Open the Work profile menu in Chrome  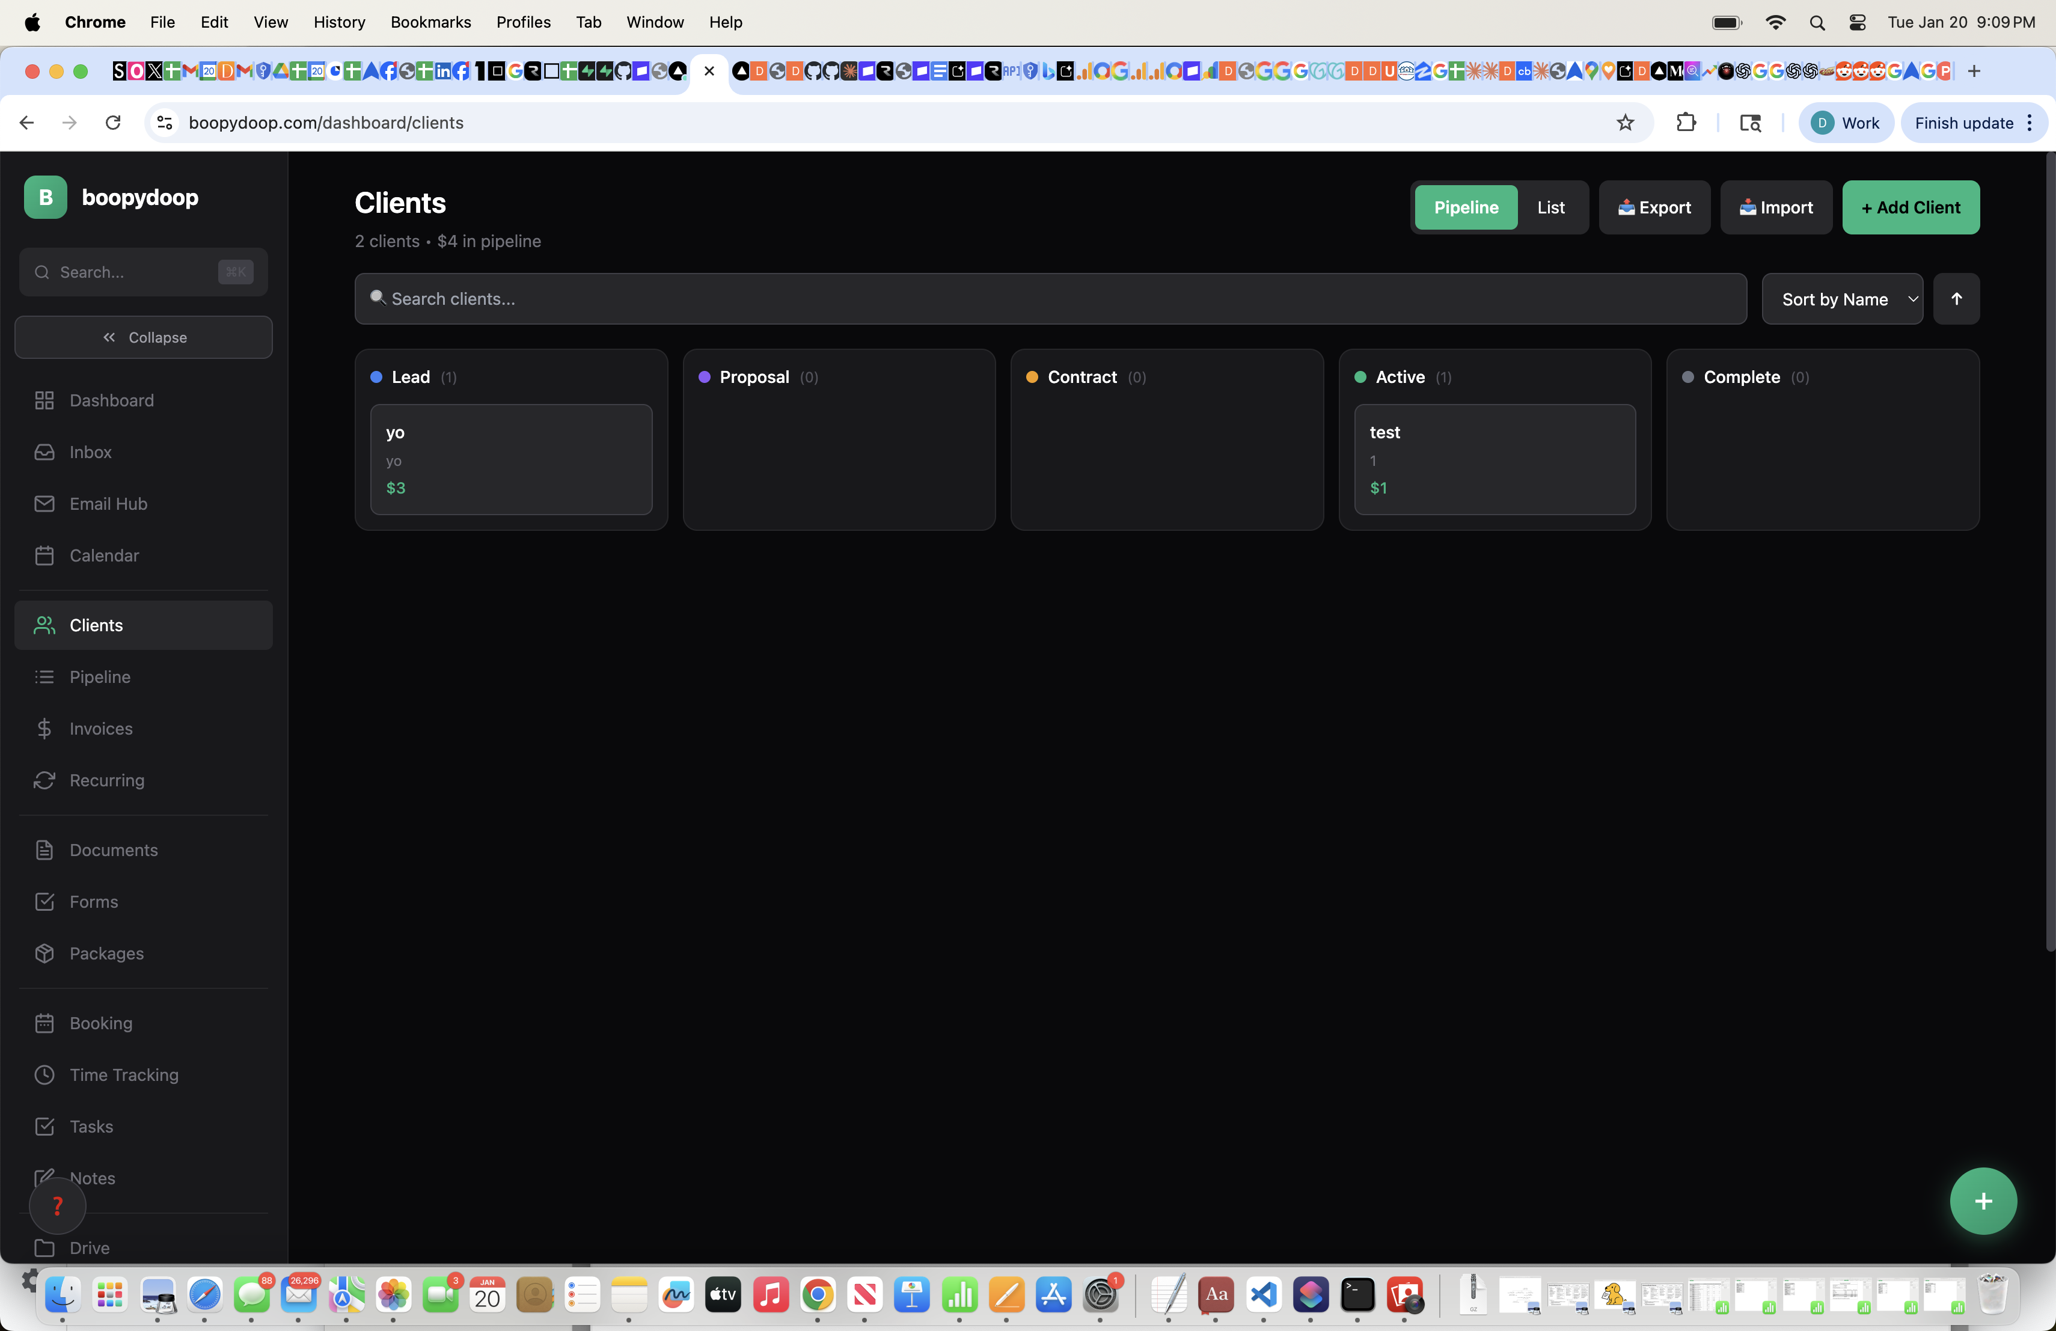(x=1844, y=123)
